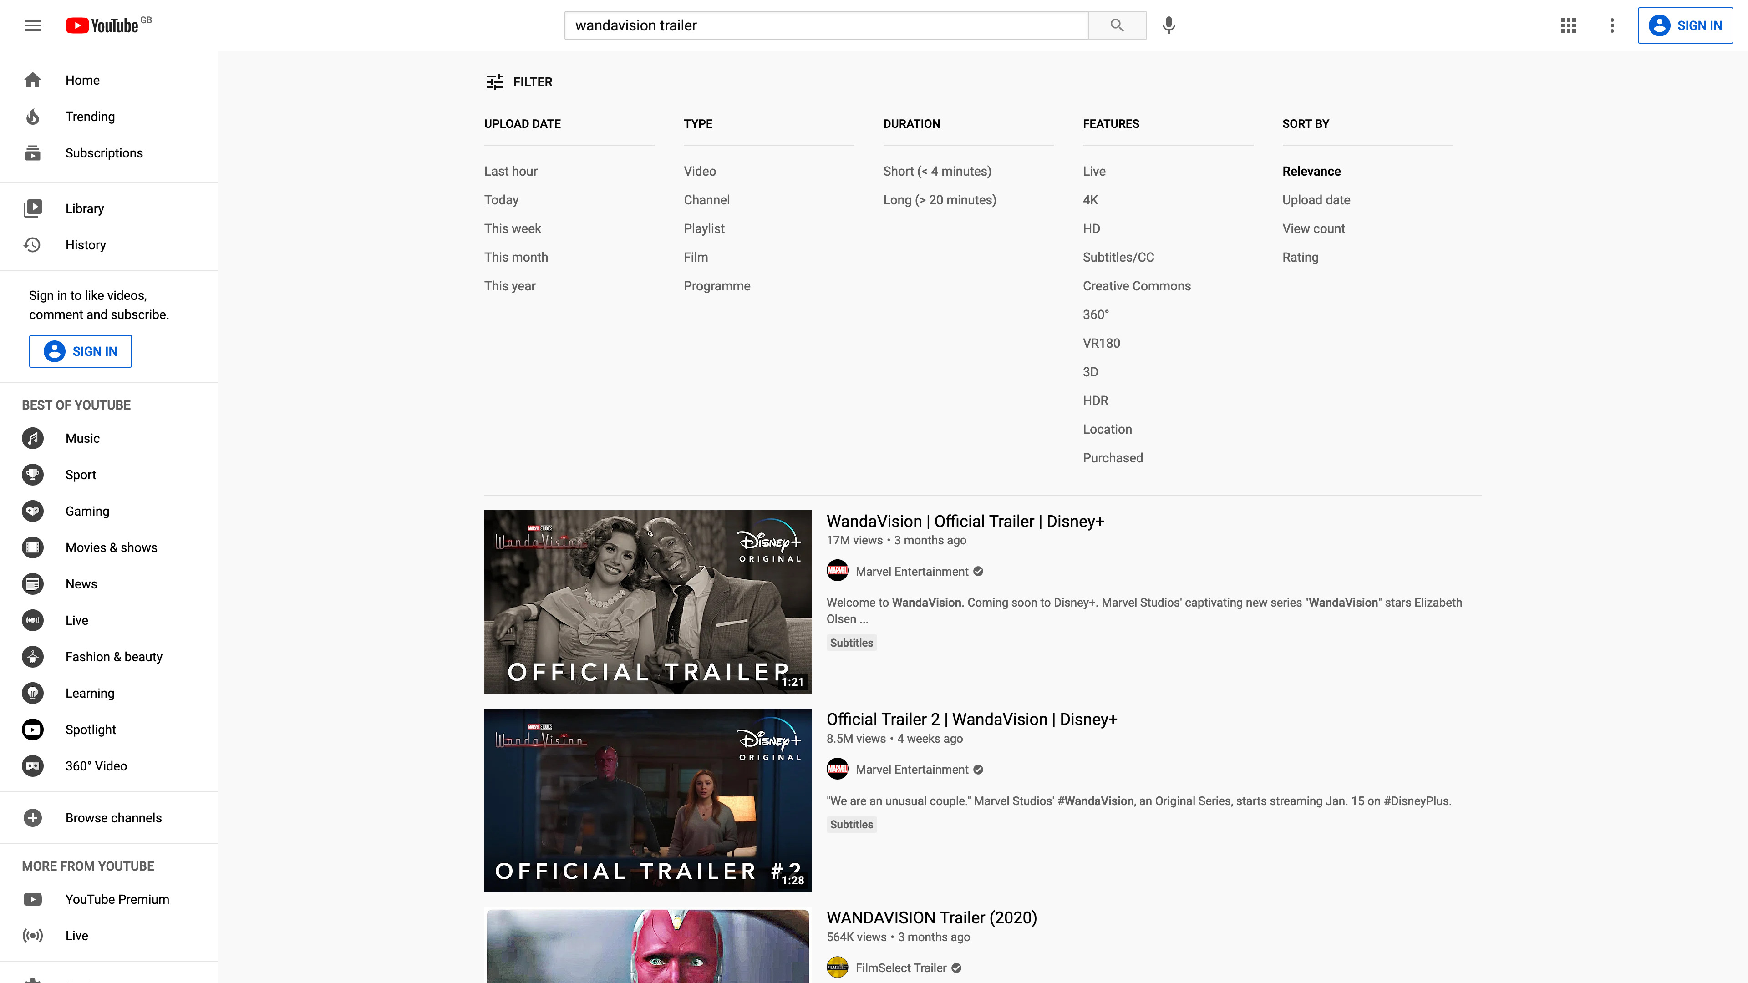The image size is (1748, 983).
Task: Open the three-dot settings menu
Action: pyautogui.click(x=1612, y=26)
